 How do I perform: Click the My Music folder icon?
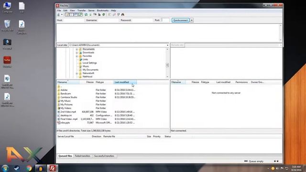click(x=58, y=101)
